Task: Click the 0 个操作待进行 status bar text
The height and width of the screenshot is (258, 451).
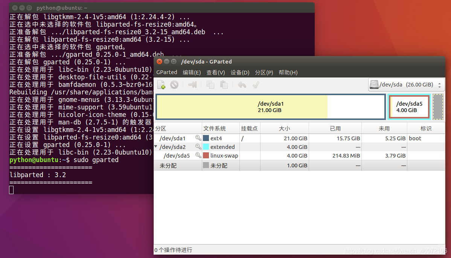Action: pyautogui.click(x=174, y=250)
